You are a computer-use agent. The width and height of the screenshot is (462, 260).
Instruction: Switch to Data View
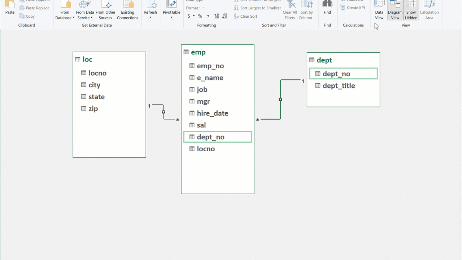tap(379, 10)
